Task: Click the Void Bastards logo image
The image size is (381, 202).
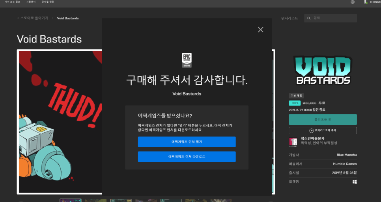Action: (x=323, y=70)
